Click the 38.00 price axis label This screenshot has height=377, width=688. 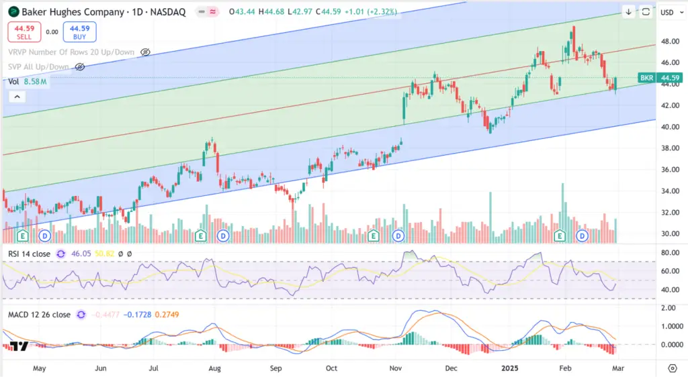(x=670, y=148)
